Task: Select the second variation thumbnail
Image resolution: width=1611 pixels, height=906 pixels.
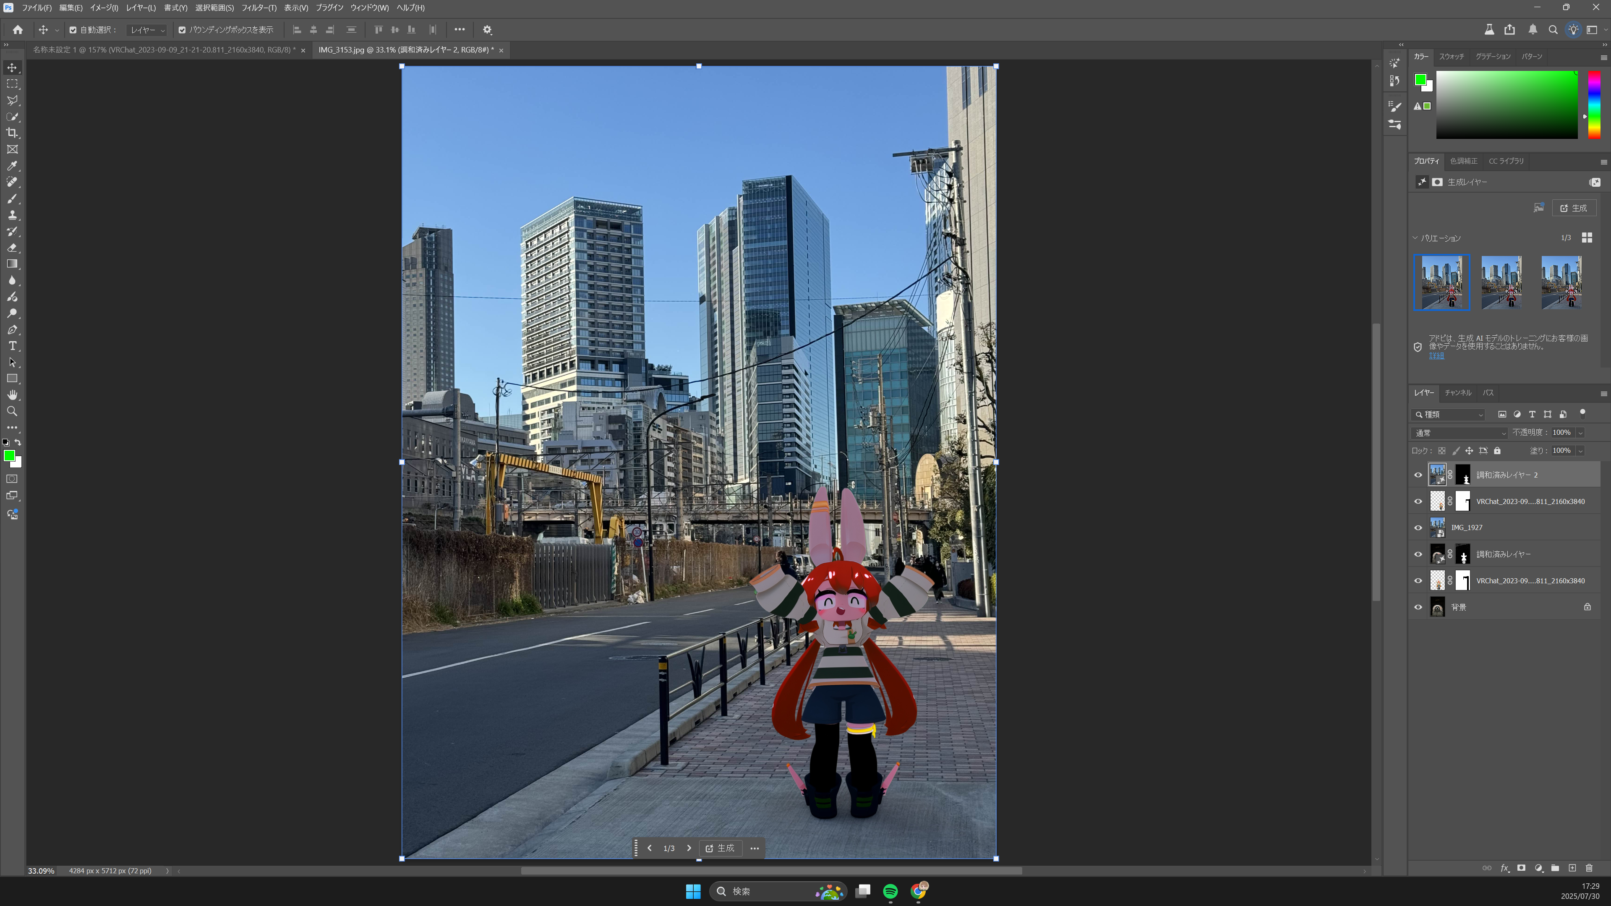Action: [1501, 282]
